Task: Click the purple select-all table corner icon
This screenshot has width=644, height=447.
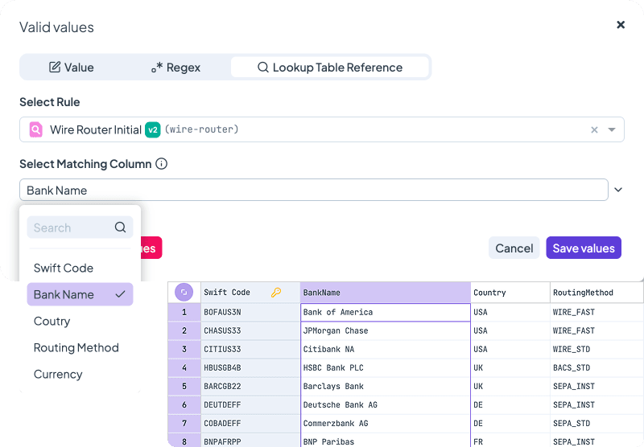Action: tap(184, 293)
